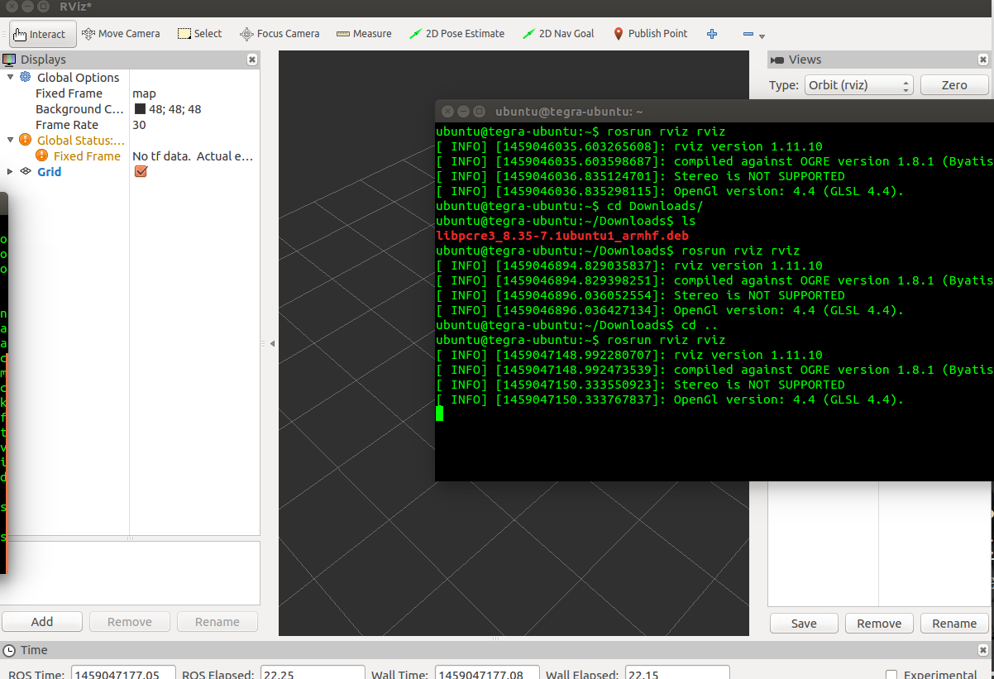Pick the Measure tool
Viewport: 994px width, 679px height.
364,34
